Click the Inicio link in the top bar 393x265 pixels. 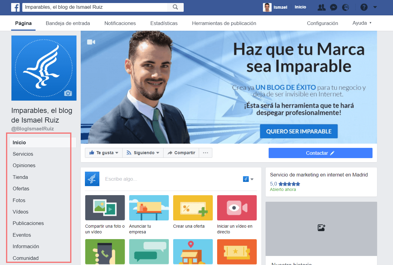(x=300, y=7)
